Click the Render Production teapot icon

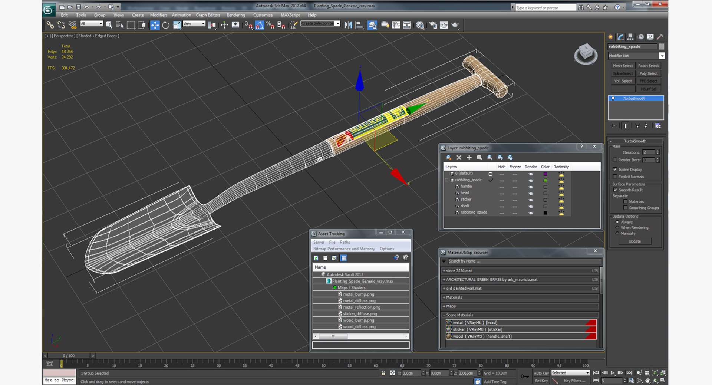[x=455, y=25]
